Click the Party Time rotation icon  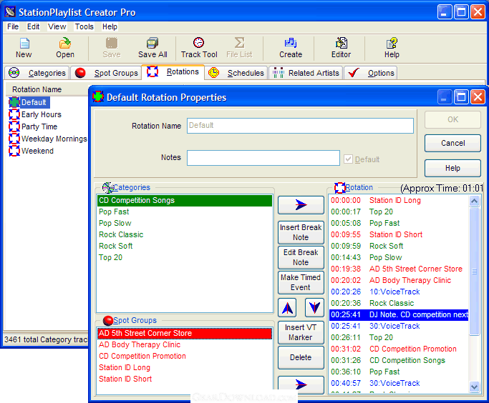click(14, 126)
